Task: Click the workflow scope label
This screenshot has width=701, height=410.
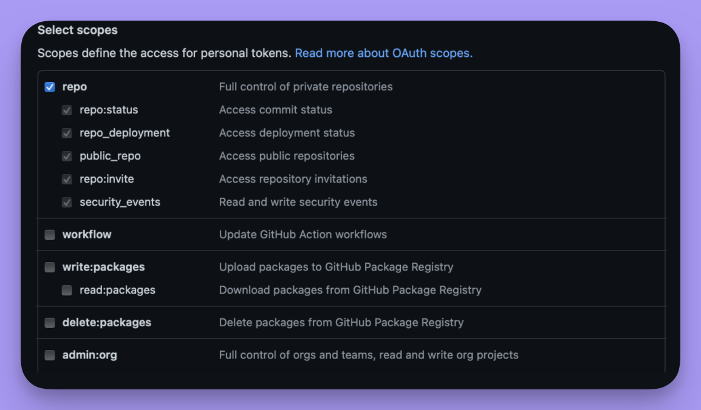Action: coord(87,234)
